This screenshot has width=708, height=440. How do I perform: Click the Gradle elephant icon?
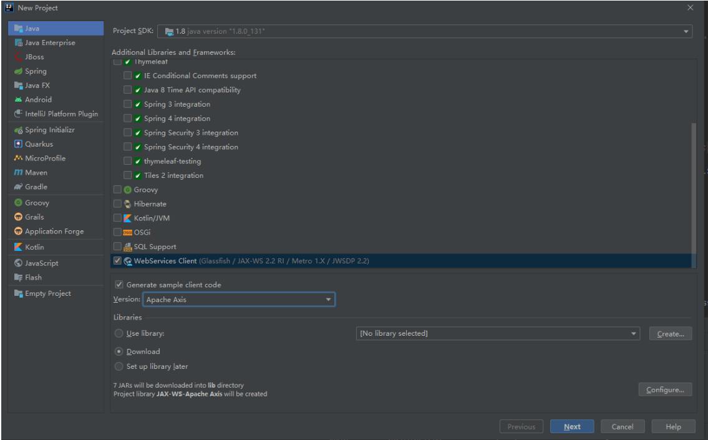pyautogui.click(x=18, y=187)
